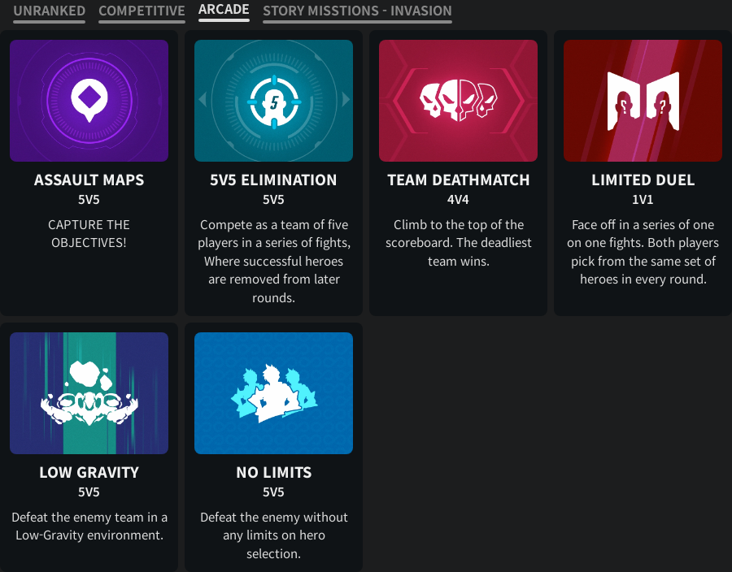
Task: Select the LIMITED DUEL mode title
Action: pyautogui.click(x=643, y=180)
